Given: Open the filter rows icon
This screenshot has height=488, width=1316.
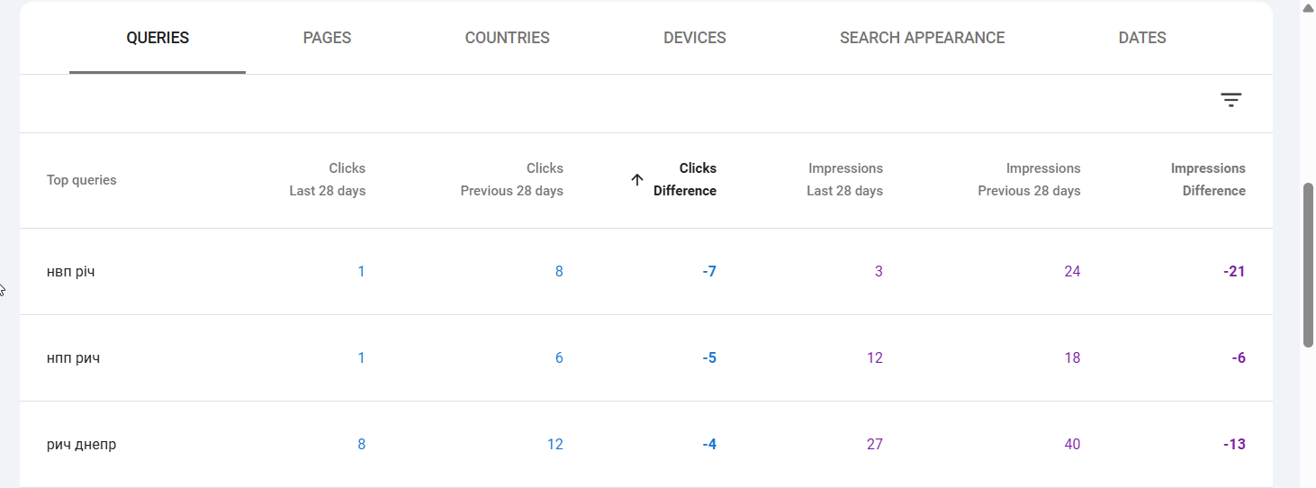Looking at the screenshot, I should [1230, 100].
